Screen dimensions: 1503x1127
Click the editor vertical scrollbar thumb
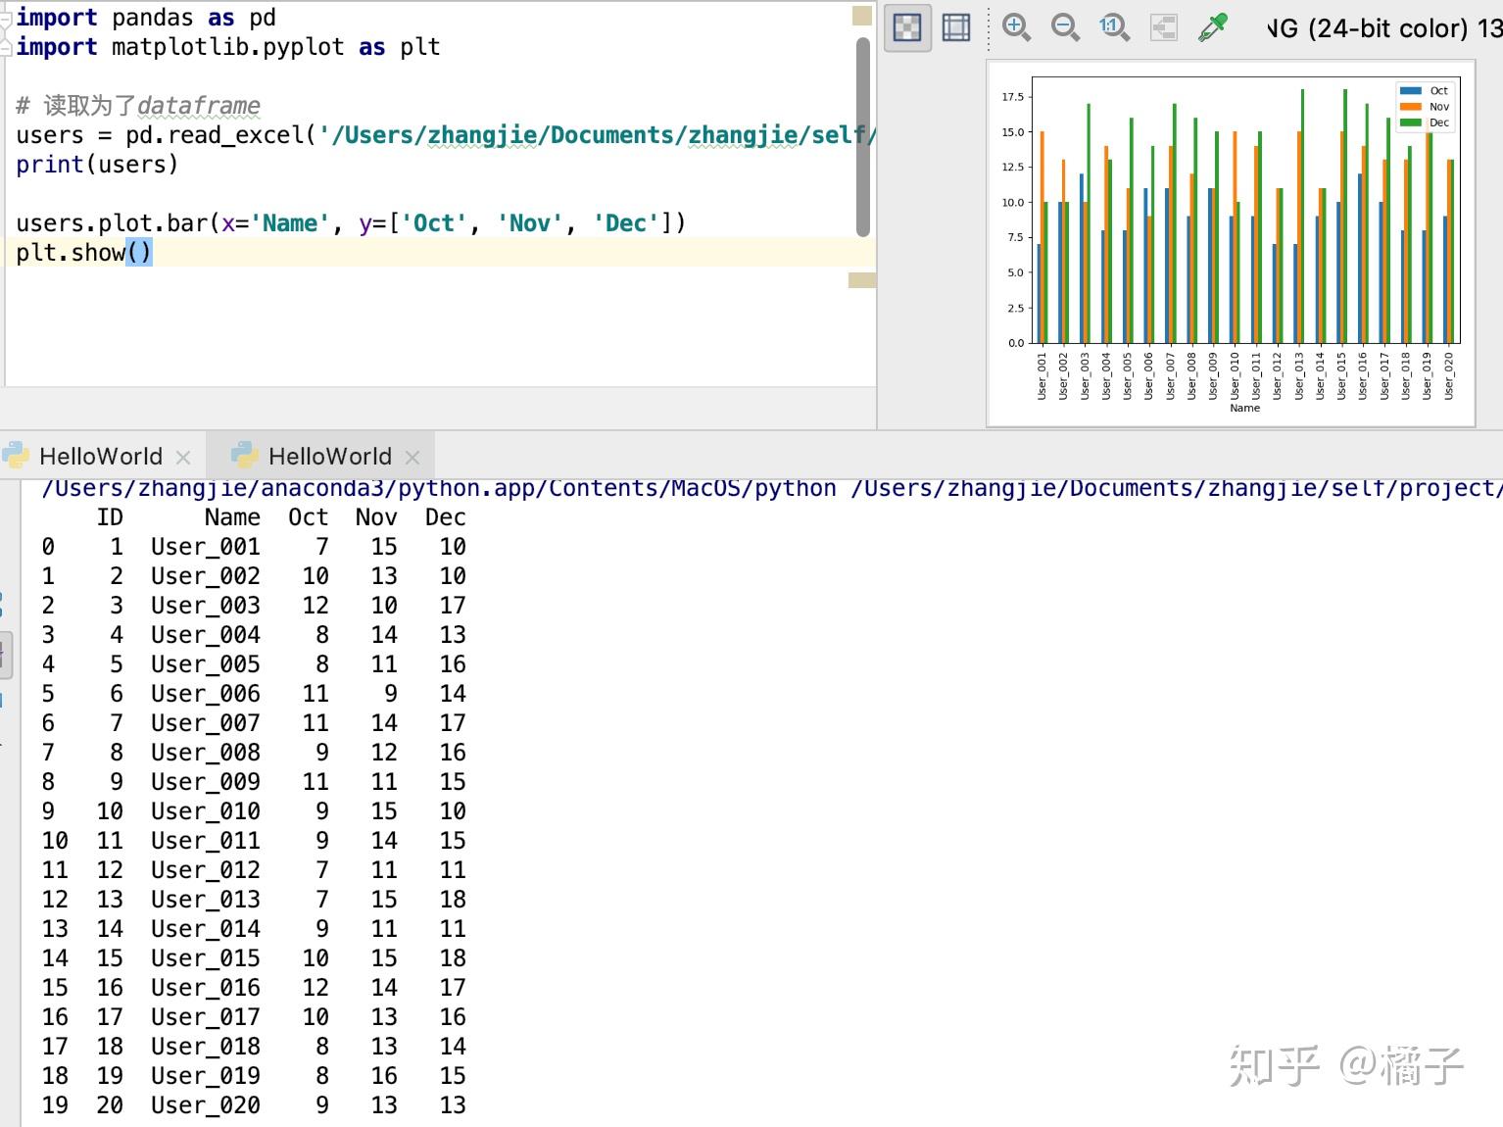863,137
